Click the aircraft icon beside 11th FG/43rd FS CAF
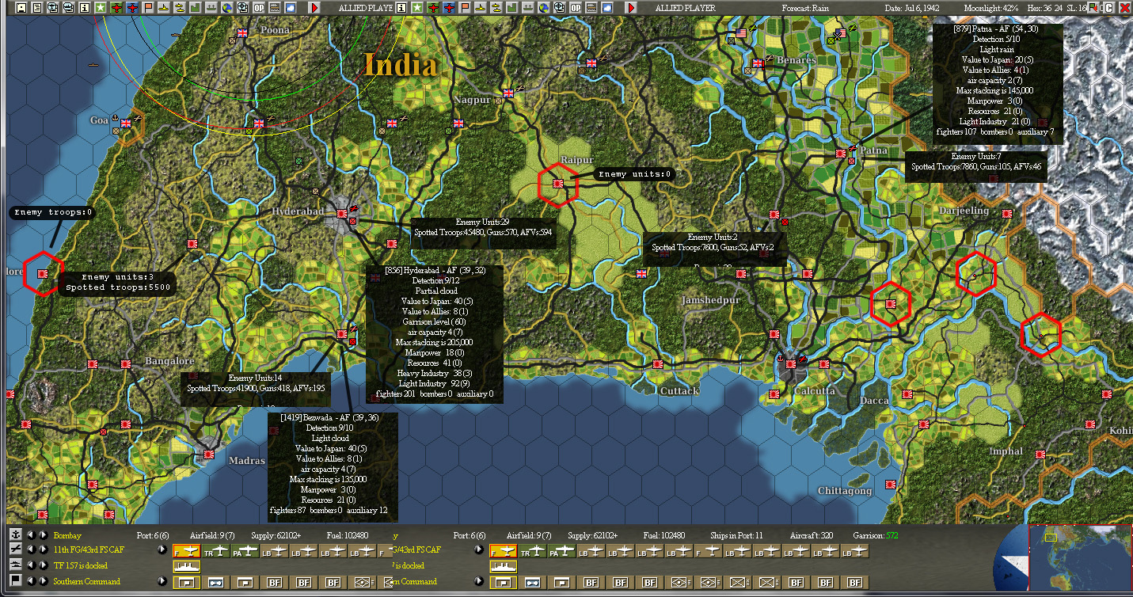Screen dimensions: 1133x597 coord(16,549)
